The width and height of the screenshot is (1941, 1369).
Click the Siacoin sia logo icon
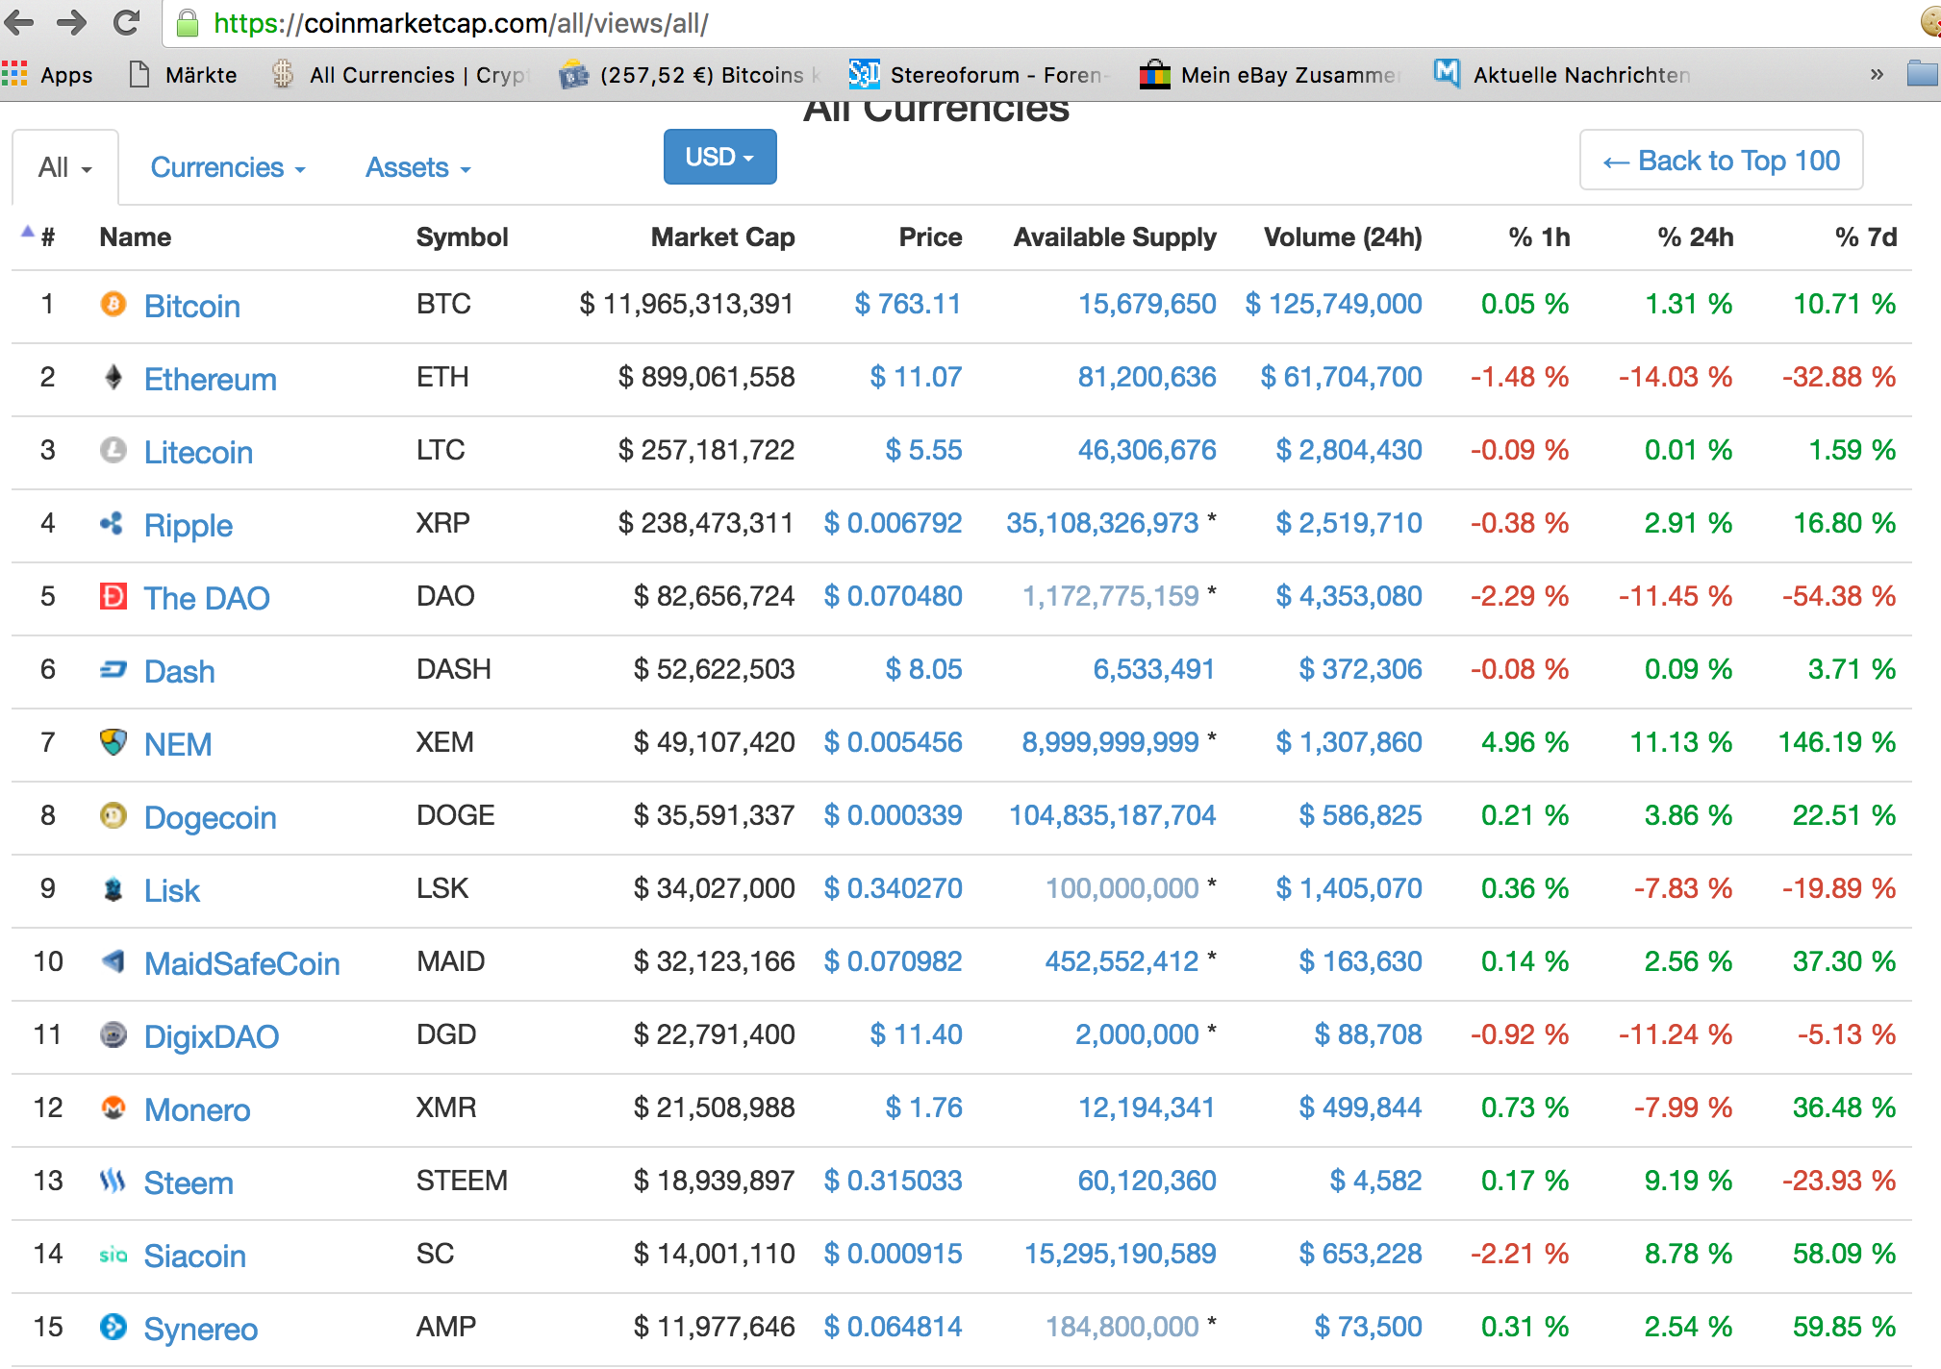113,1254
